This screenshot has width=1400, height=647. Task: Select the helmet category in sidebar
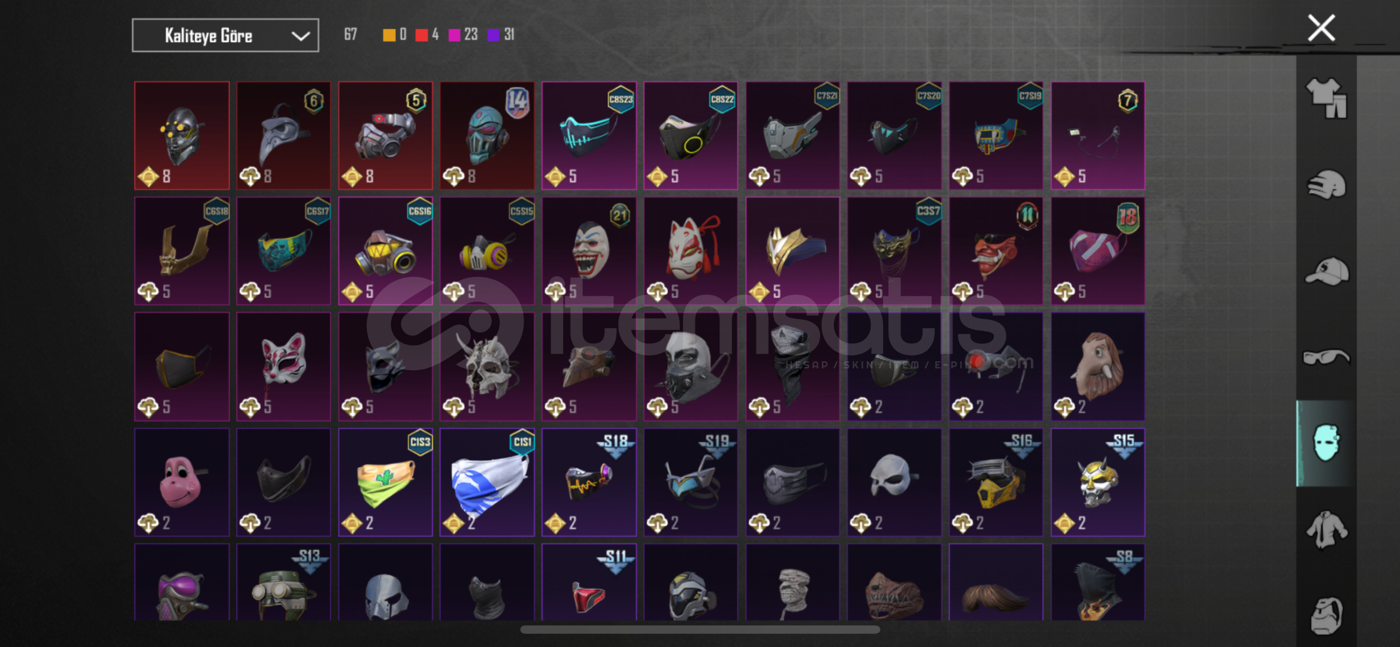pos(1326,185)
